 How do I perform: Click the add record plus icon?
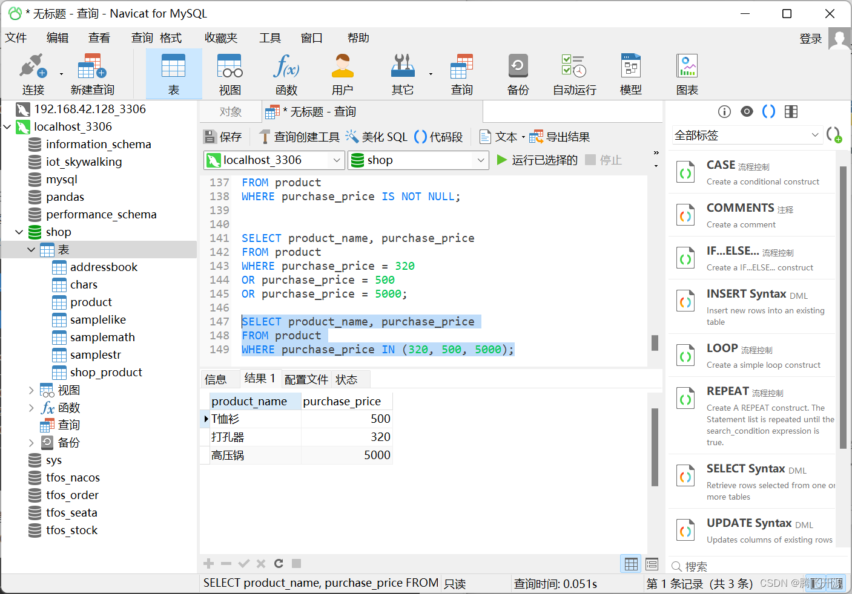[209, 563]
